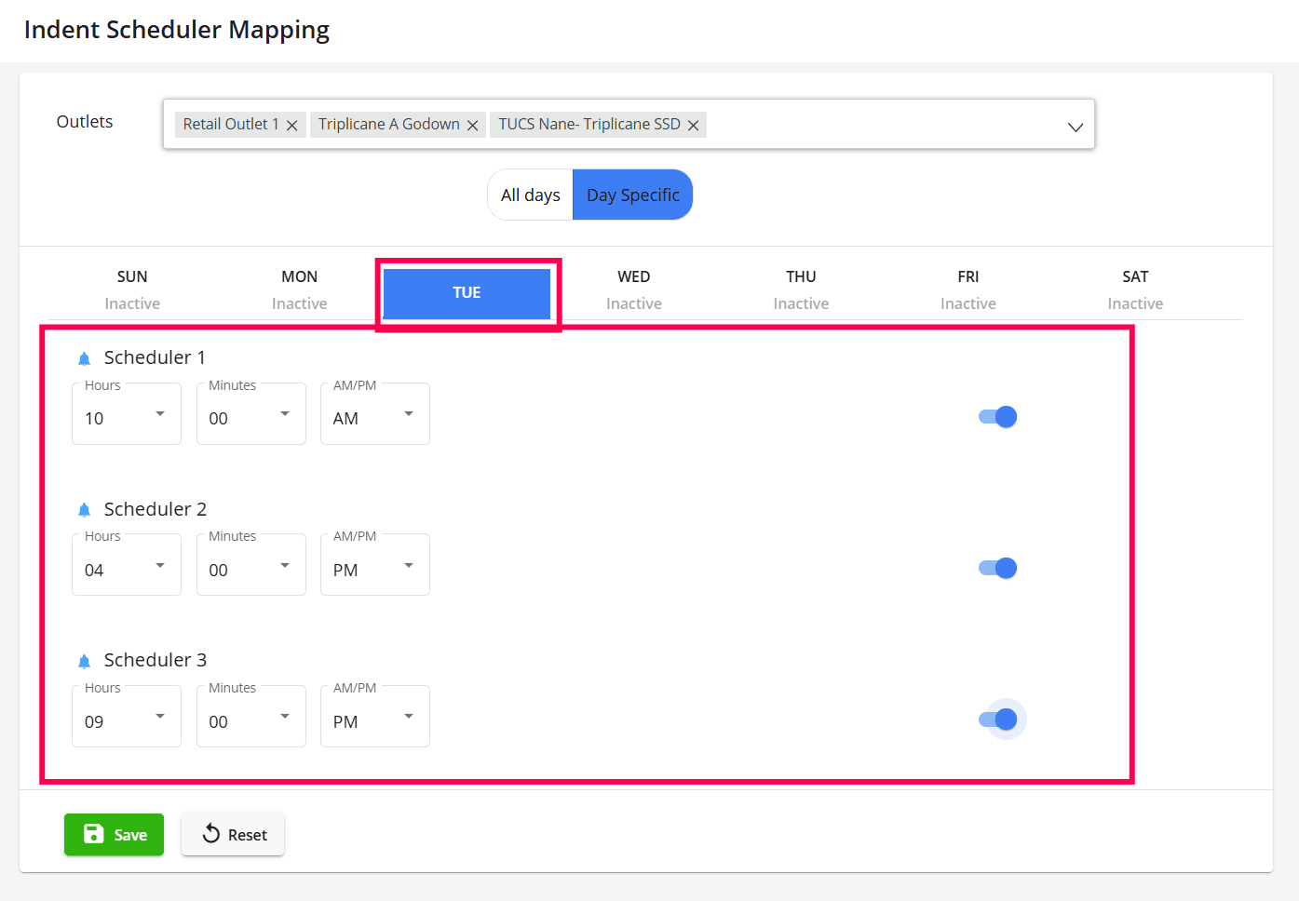Screen dimensions: 1299x901
Task: Switch to the MON tab
Action: 300,289
